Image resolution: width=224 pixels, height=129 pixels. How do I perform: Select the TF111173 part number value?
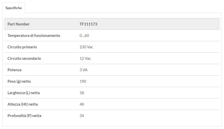[x=88, y=24]
